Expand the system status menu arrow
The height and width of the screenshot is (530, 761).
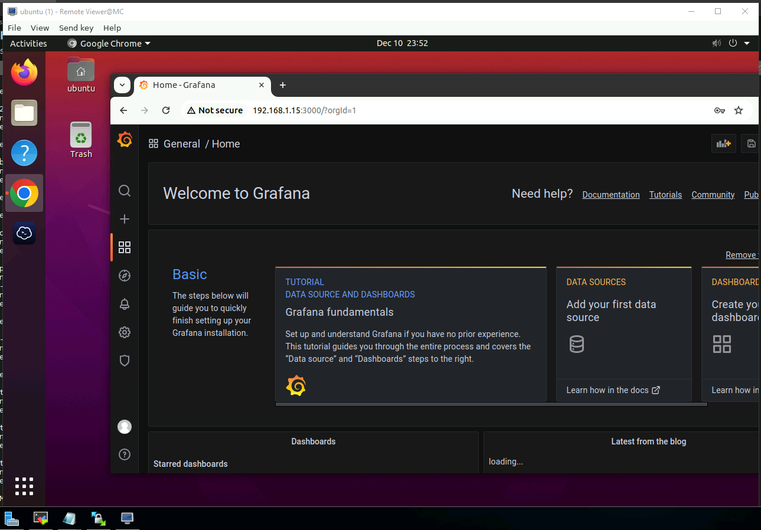point(747,44)
